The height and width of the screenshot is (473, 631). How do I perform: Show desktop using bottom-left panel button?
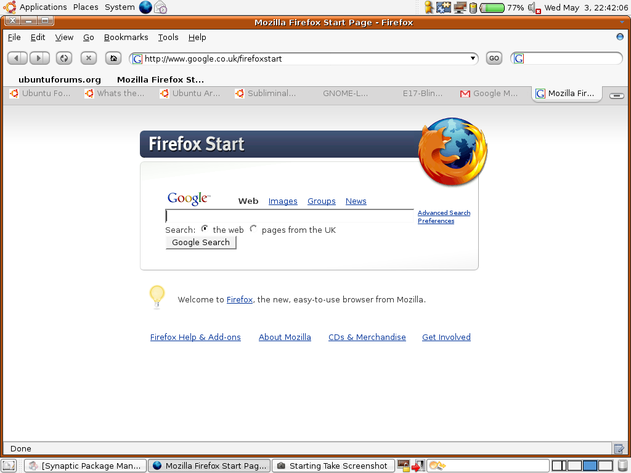pyautogui.click(x=9, y=466)
